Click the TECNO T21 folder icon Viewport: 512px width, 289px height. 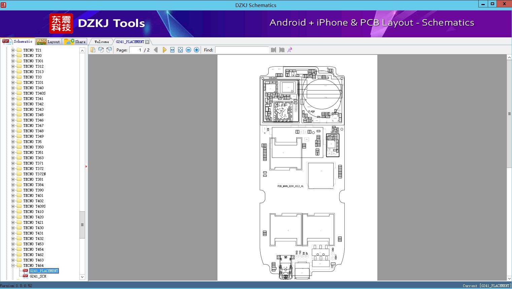click(x=19, y=50)
